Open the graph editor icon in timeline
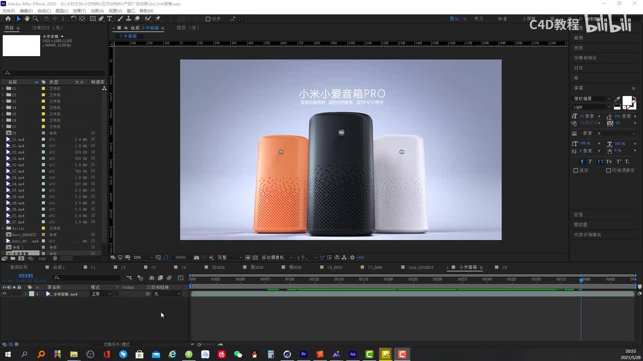643x361 pixels. pos(181,278)
